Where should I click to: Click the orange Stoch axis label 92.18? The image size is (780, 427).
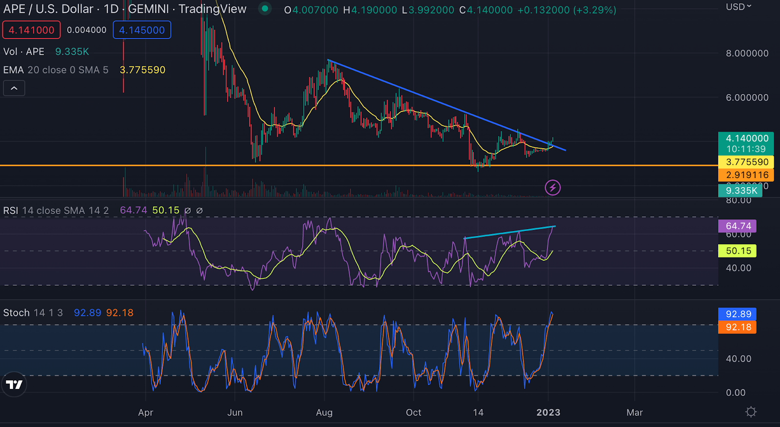(x=738, y=327)
